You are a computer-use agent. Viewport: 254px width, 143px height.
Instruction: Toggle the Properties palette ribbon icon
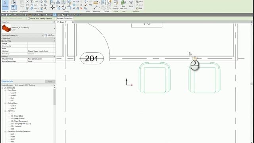pos(13,8)
